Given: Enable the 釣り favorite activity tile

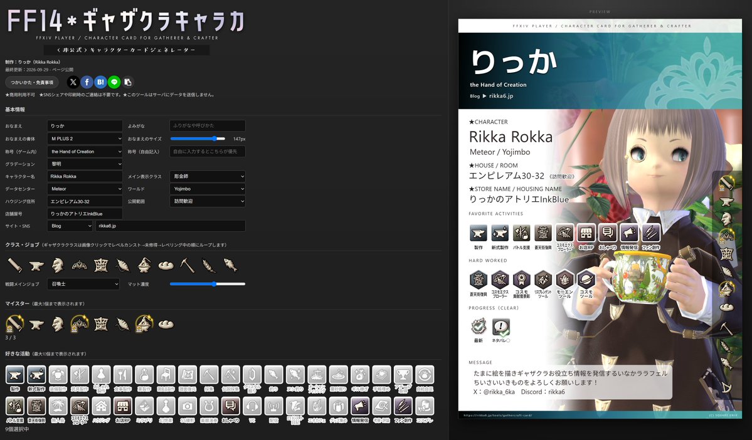Looking at the screenshot, I should [273, 378].
